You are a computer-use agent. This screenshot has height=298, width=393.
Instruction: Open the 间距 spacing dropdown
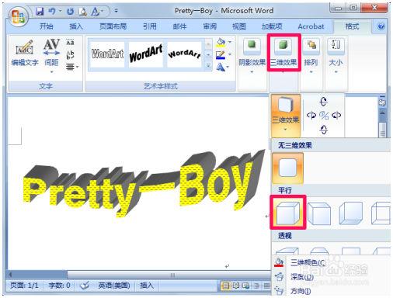(x=51, y=55)
